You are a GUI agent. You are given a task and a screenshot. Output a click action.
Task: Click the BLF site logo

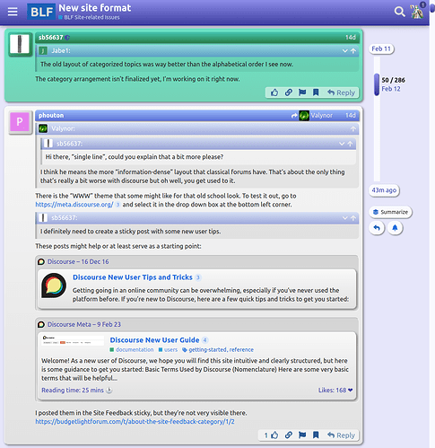(x=41, y=12)
